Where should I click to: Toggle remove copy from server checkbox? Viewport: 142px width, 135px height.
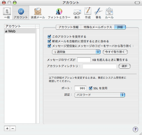coord(49,46)
